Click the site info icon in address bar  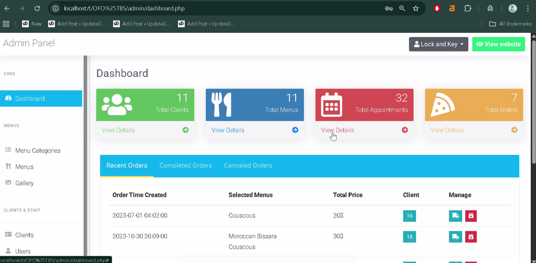tap(56, 8)
